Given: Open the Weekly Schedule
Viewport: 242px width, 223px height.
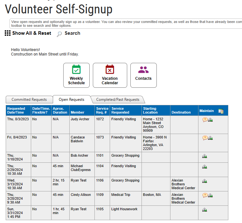Looking at the screenshot, I should 76,75.
